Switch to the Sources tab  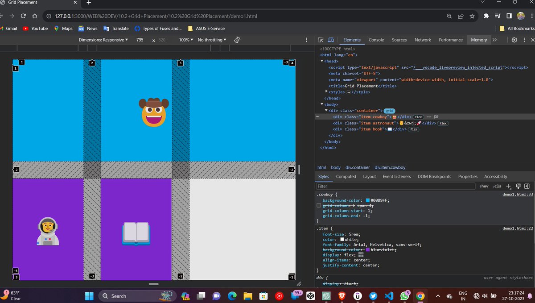tap(399, 40)
